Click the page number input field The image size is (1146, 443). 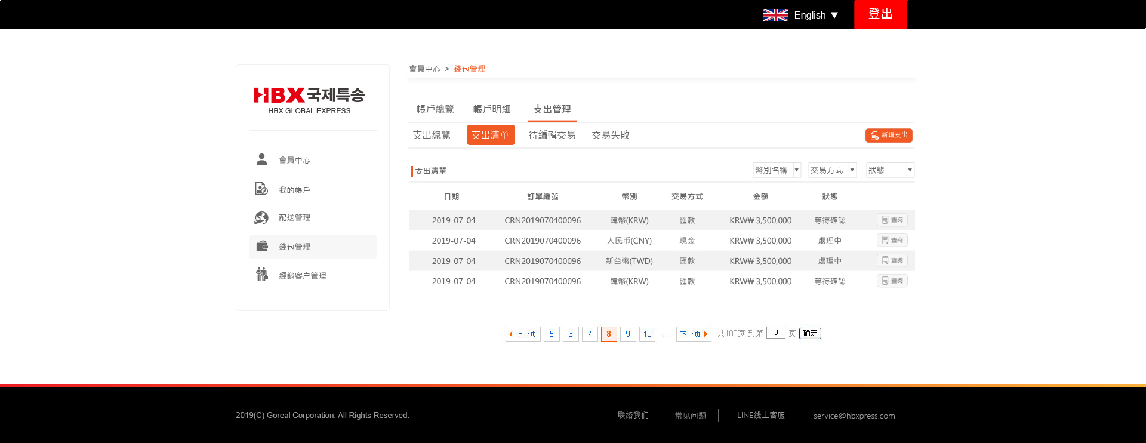775,333
